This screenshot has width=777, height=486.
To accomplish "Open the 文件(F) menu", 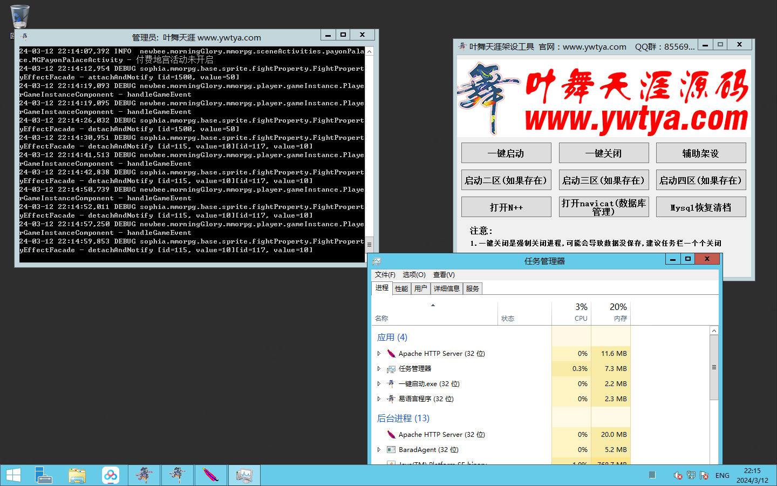I will [385, 275].
